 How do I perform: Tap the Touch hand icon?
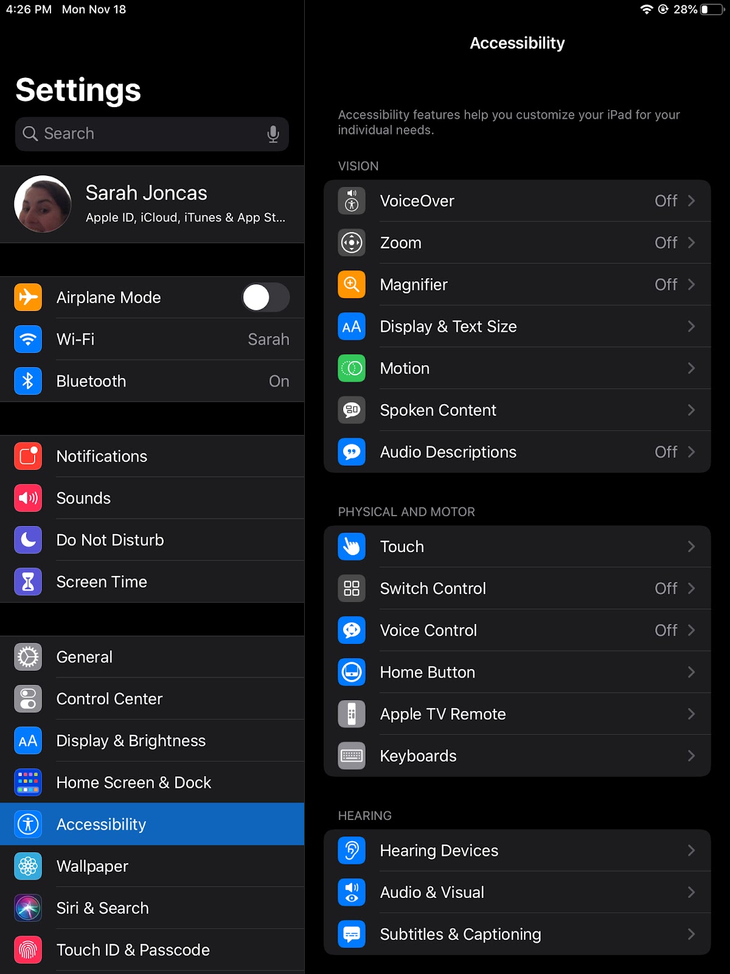352,547
